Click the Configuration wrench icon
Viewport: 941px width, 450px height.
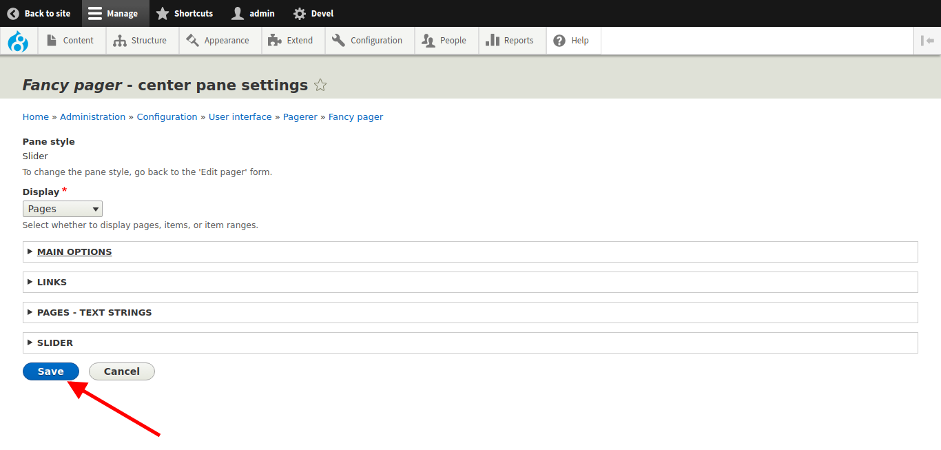(x=338, y=39)
